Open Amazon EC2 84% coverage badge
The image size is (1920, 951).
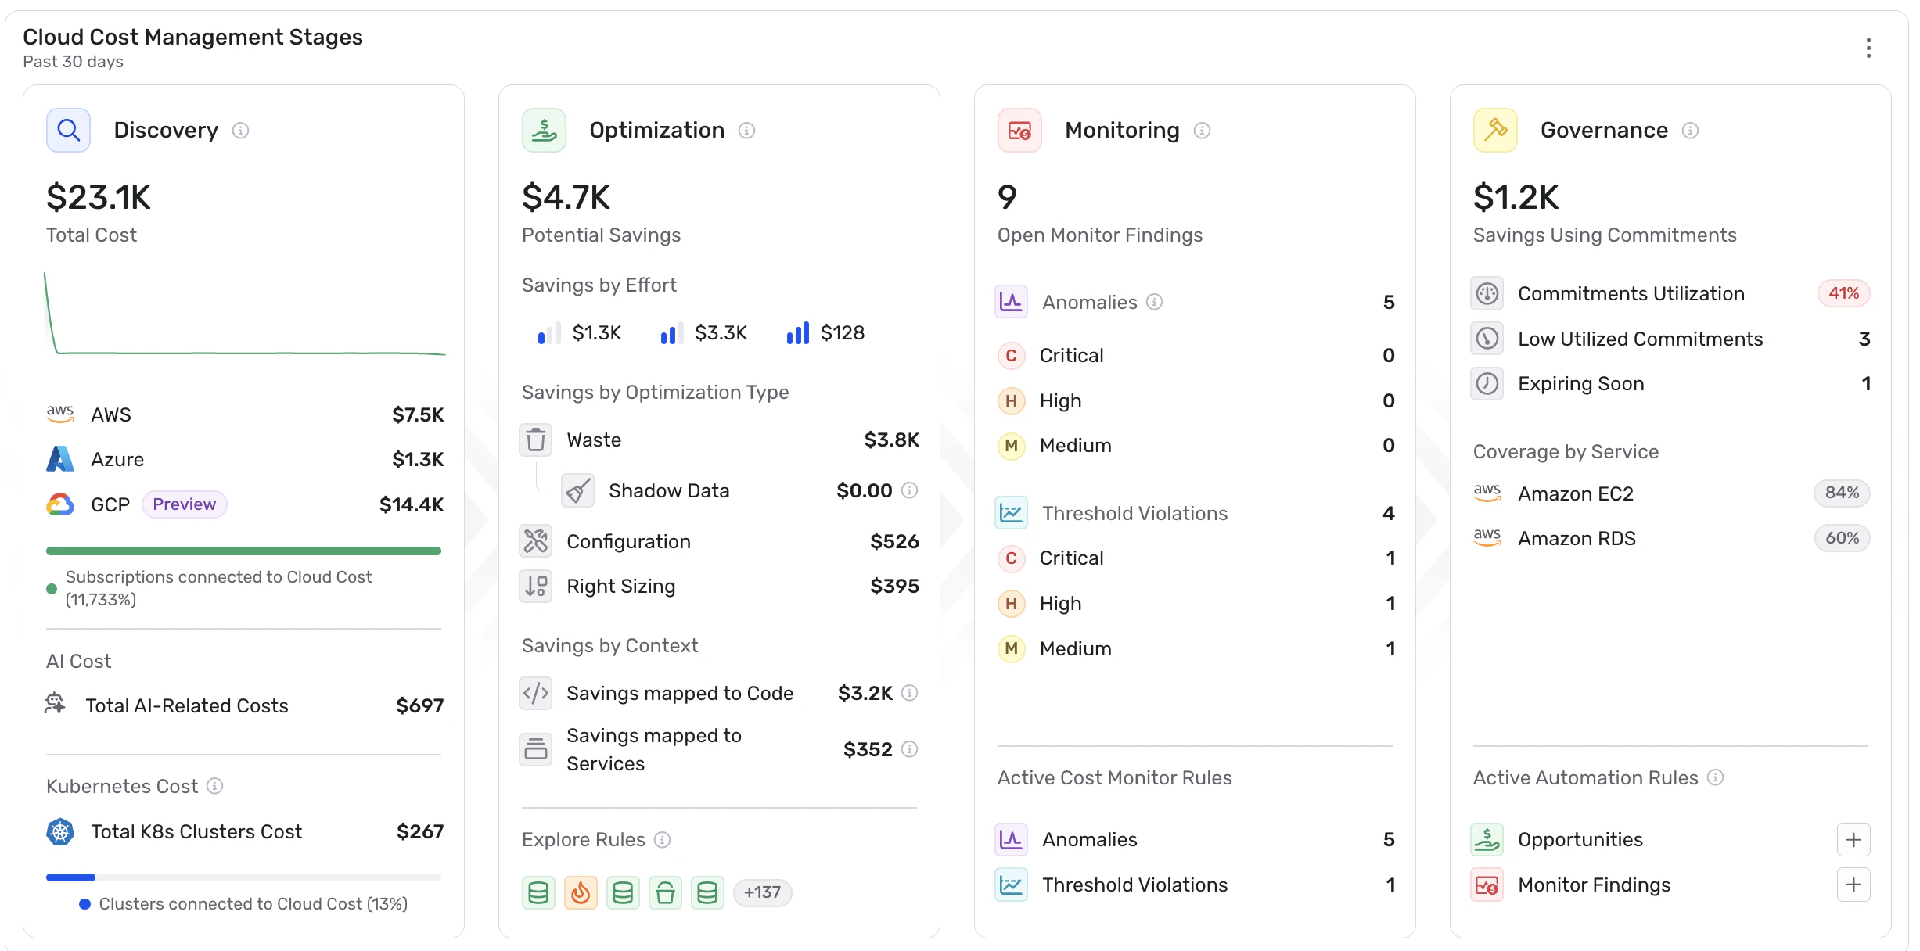point(1842,493)
